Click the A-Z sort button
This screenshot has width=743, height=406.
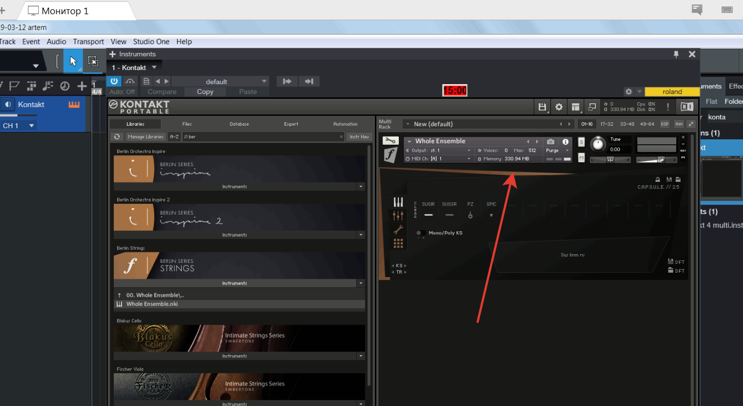[x=174, y=137]
